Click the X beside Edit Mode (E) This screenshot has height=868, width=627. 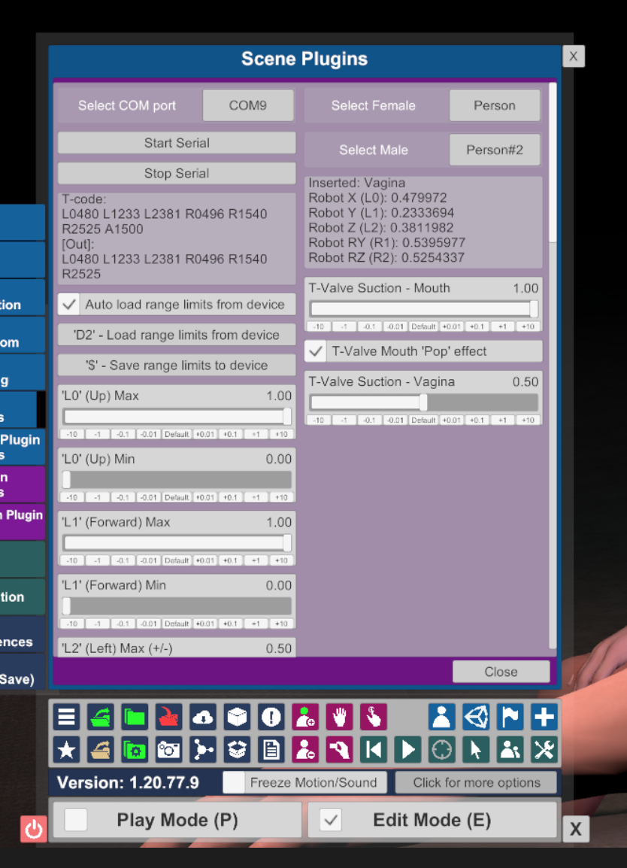click(x=576, y=829)
